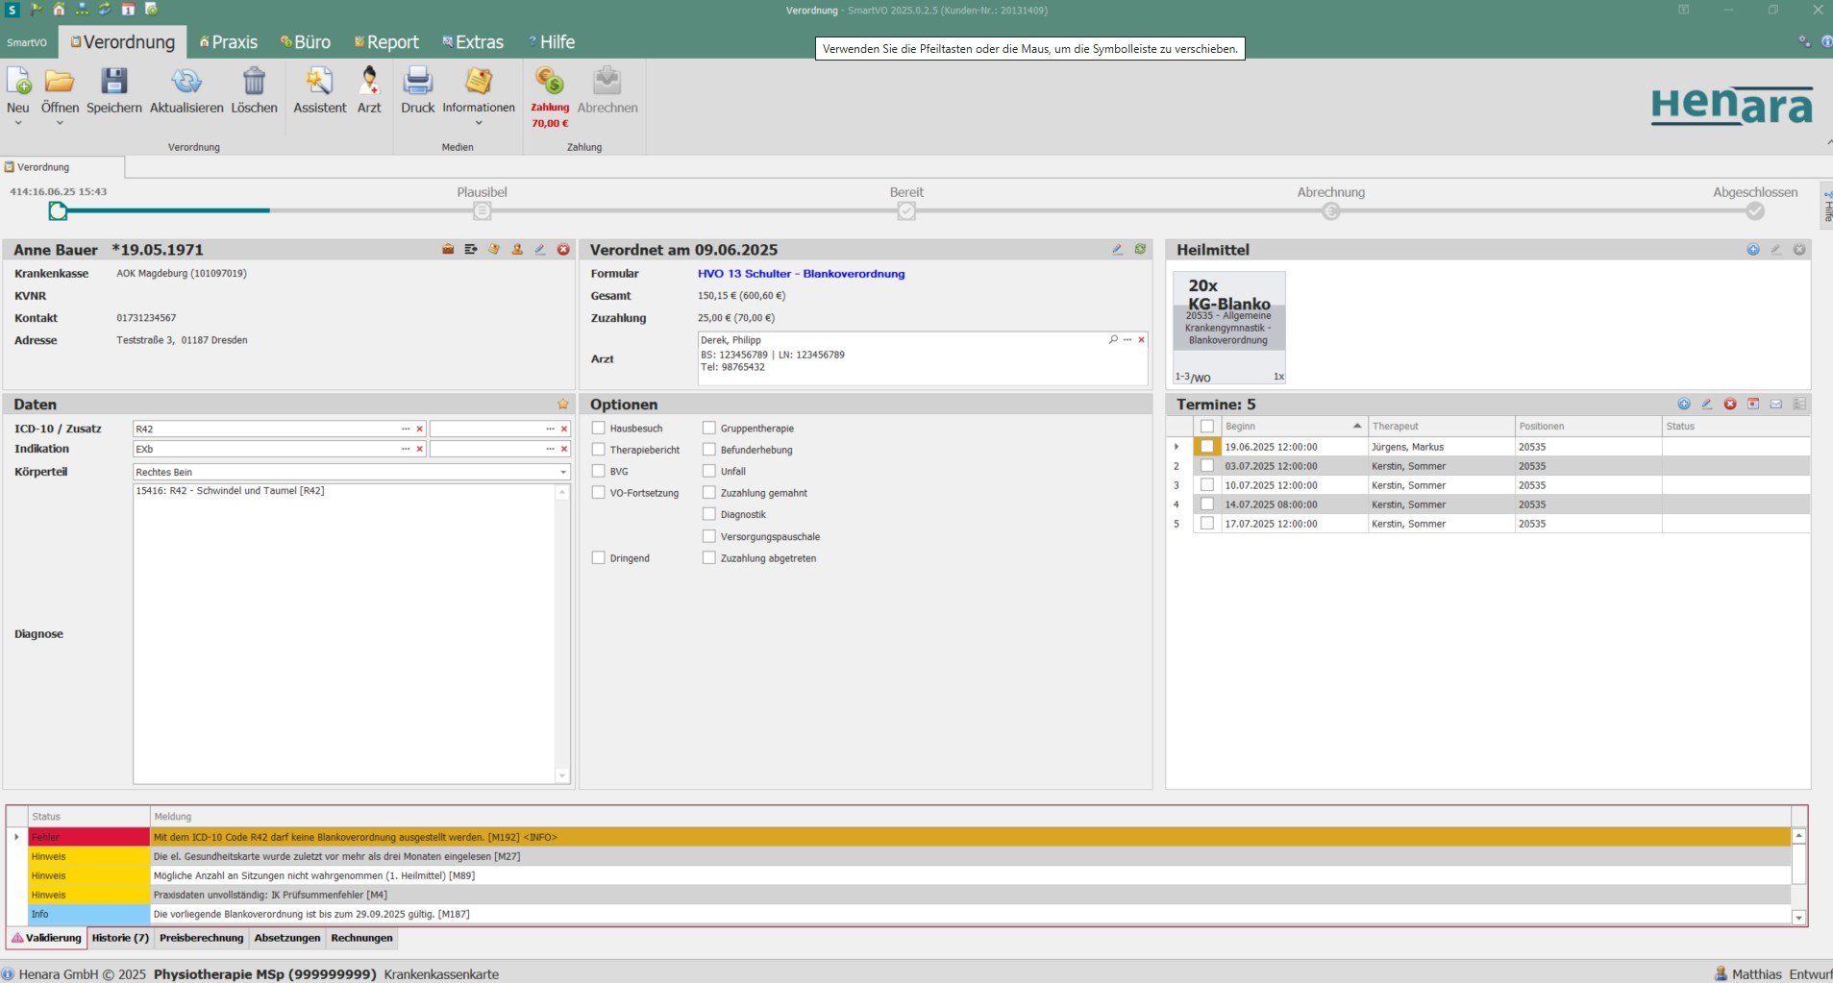Click the Löschen trash icon
The width and height of the screenshot is (1833, 983).
coord(254,82)
